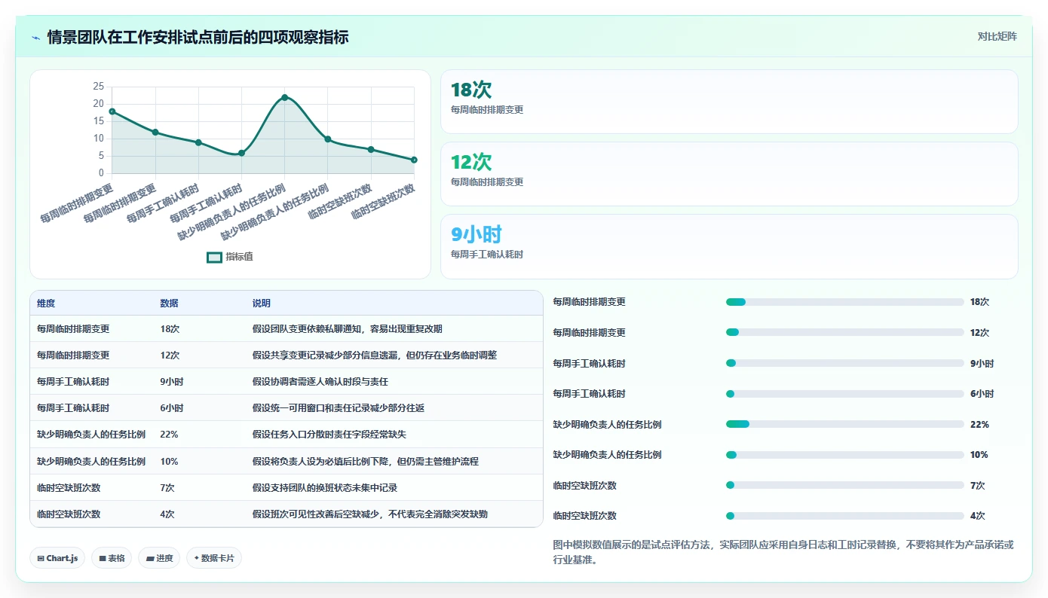Screen dimensions: 1048x598
Task: Click the progress bar labeled 10%
Action: [x=844, y=455]
